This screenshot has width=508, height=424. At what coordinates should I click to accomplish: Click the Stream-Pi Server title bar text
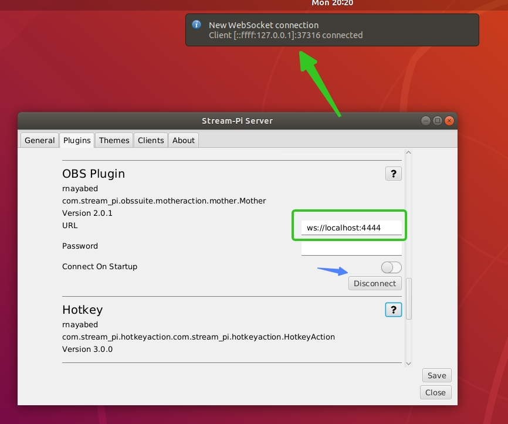coord(237,121)
